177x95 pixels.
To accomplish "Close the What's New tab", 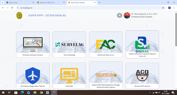I will (33, 3).
